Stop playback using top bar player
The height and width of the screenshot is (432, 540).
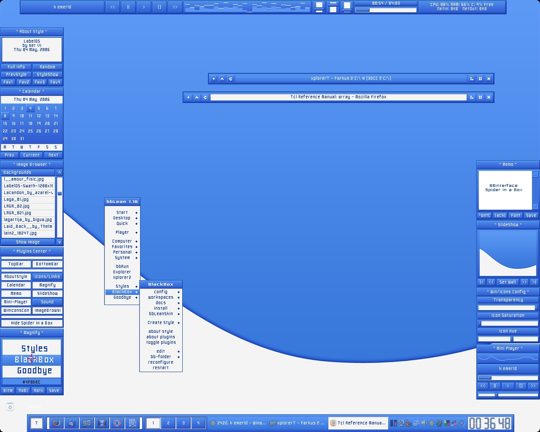click(x=159, y=7)
